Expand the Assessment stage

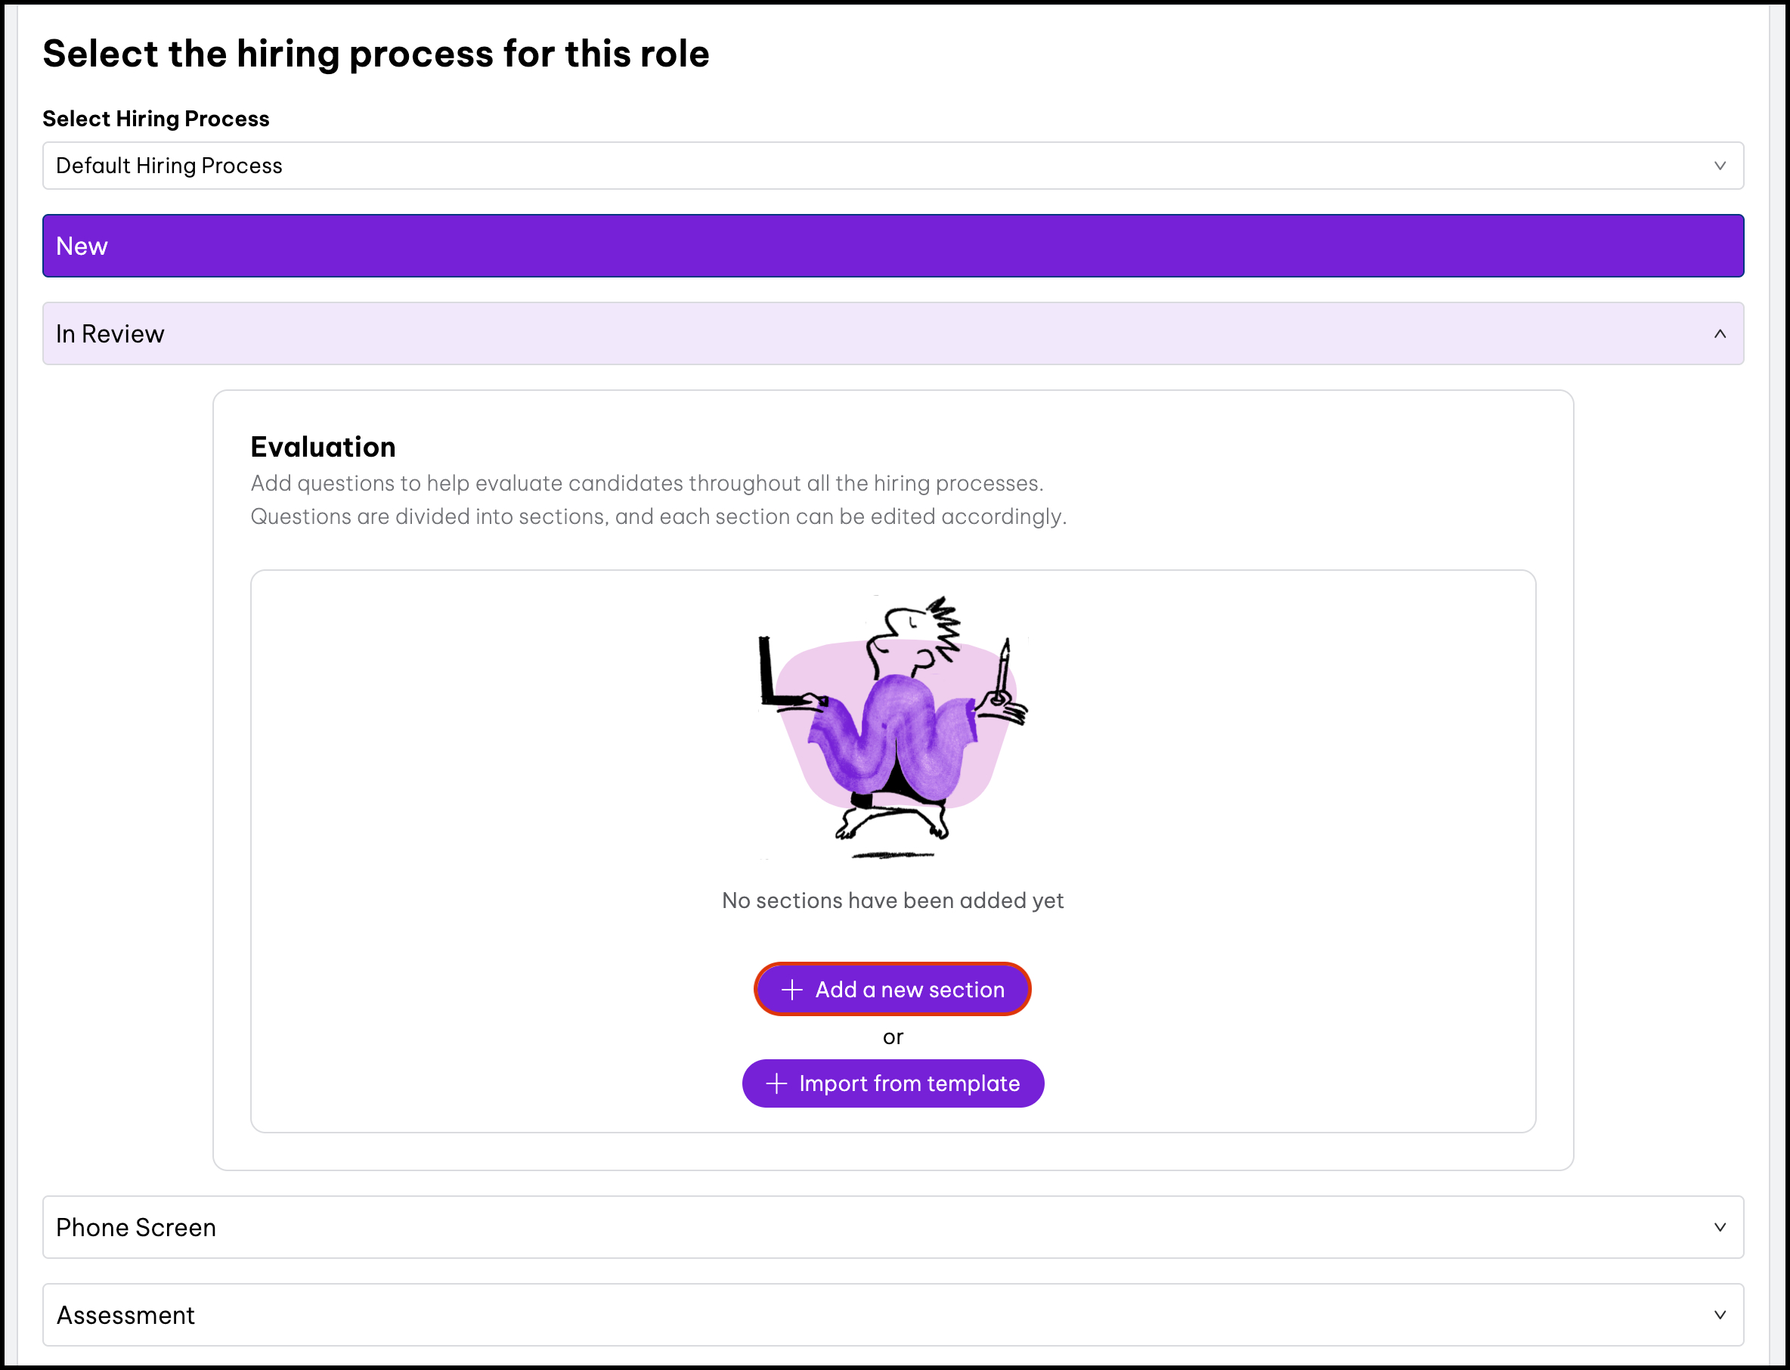[893, 1315]
